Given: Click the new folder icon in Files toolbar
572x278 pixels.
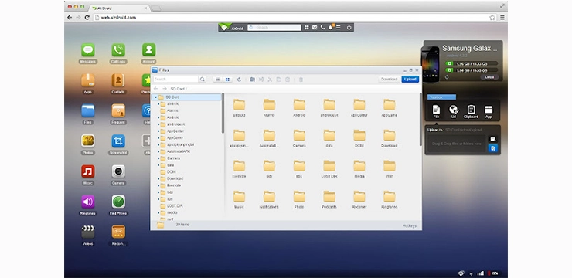Looking at the screenshot, I should pos(252,80).
